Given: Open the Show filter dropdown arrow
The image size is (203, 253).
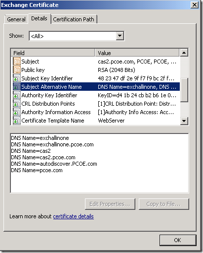Looking at the screenshot, I should (120, 36).
